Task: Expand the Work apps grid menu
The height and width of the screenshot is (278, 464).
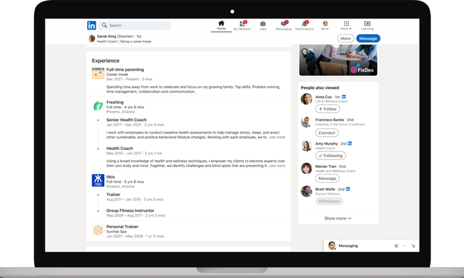Action: click(x=346, y=25)
